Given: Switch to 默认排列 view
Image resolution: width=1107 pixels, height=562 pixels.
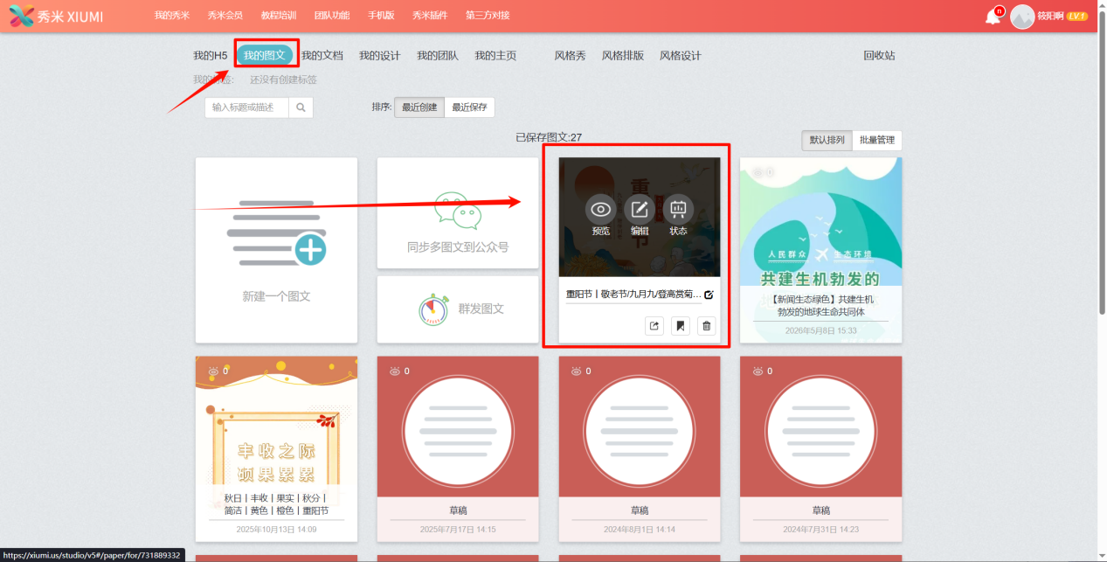Looking at the screenshot, I should click(827, 140).
